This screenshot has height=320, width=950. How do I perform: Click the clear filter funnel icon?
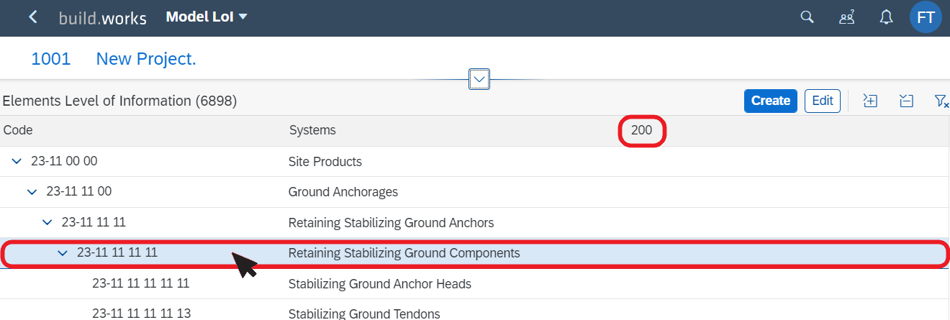pos(941,101)
